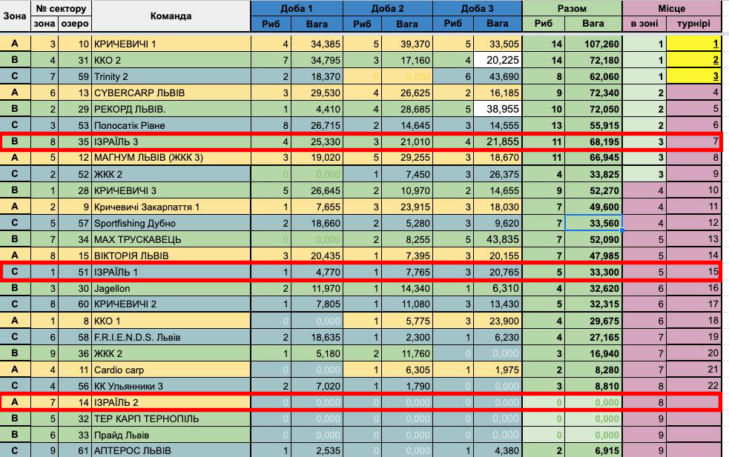Click weight cell '26,715' for Полосатік Рівне

(317, 125)
